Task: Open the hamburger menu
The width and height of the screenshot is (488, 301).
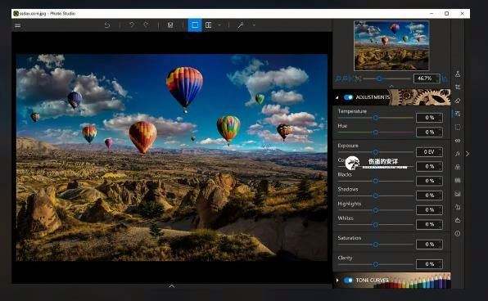Action: pyautogui.click(x=18, y=25)
